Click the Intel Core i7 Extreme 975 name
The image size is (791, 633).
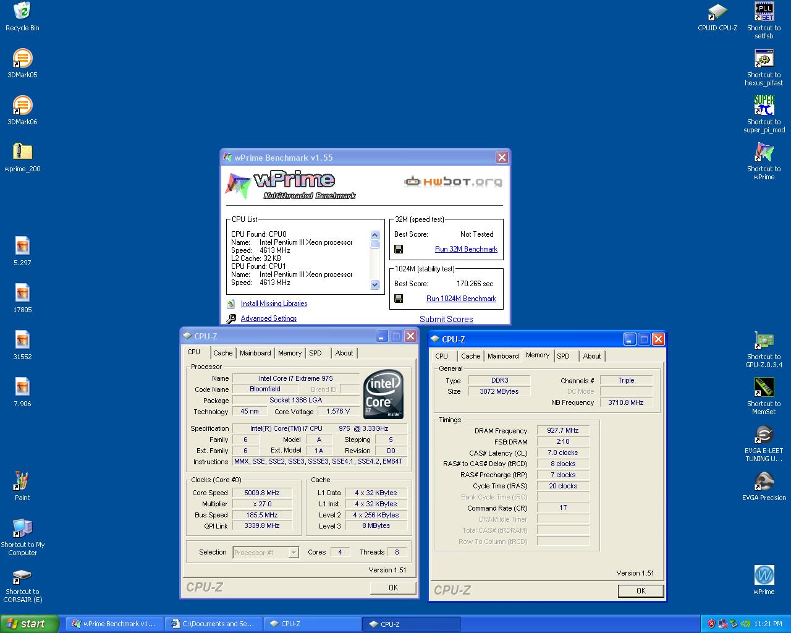295,378
